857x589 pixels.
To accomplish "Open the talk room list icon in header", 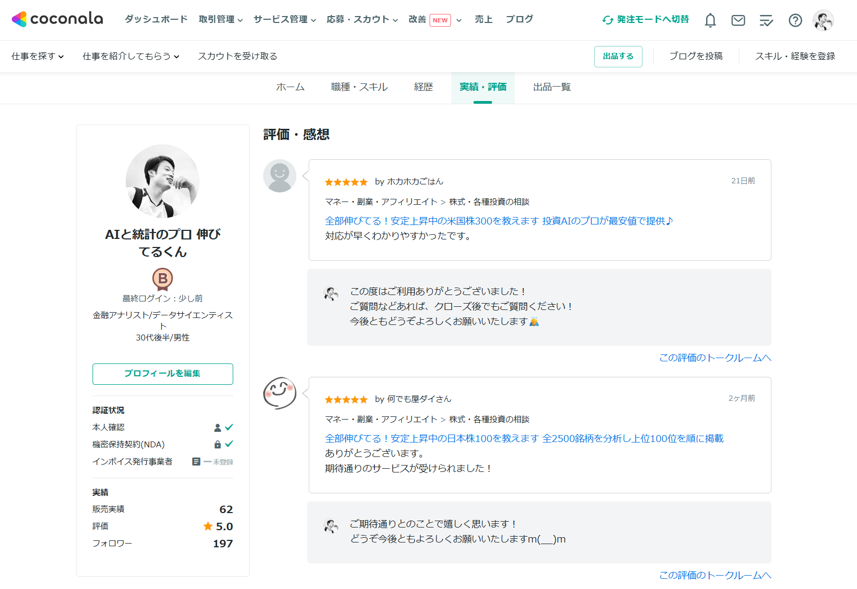I will pos(766,20).
